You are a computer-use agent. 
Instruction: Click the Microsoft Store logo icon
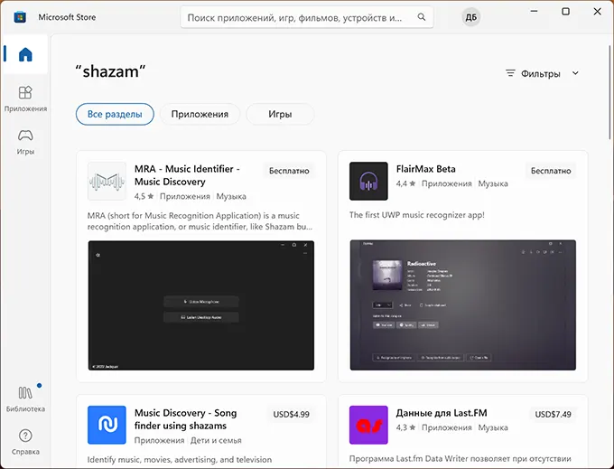[20, 17]
